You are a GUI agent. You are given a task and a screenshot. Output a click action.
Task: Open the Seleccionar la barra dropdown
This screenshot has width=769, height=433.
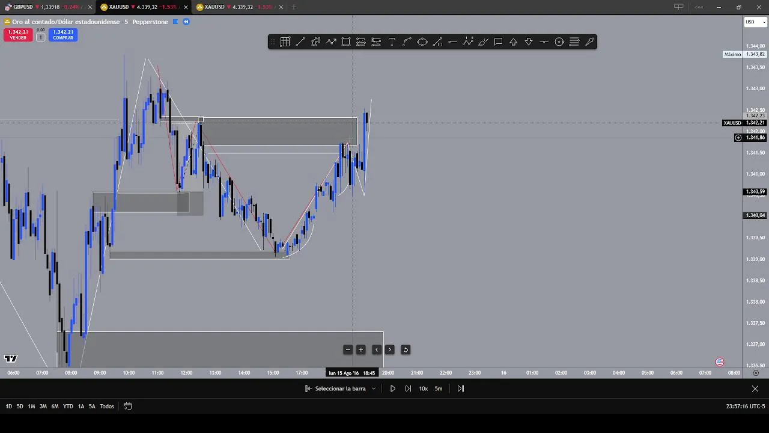(x=341, y=388)
